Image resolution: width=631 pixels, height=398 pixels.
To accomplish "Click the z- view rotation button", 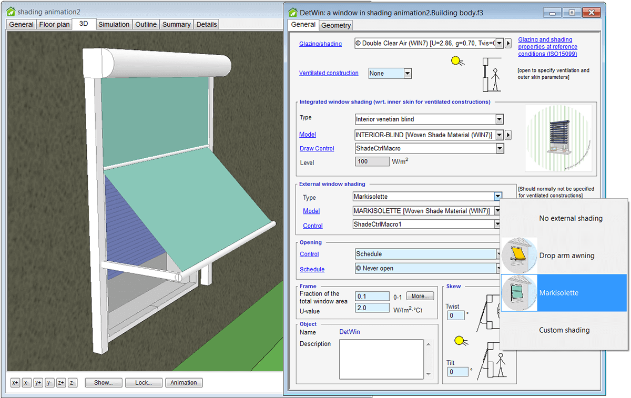I will pyautogui.click(x=73, y=383).
